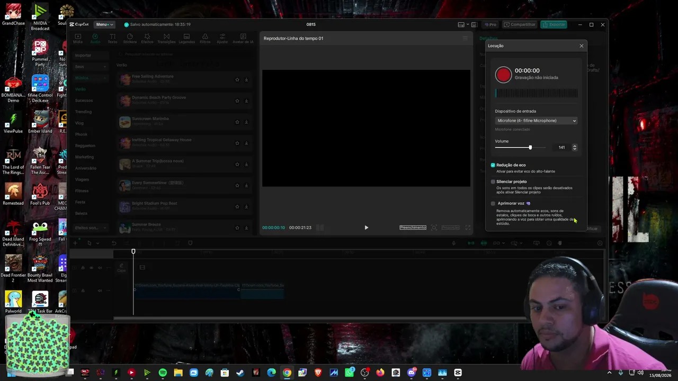678x381 pixels.
Task: Open Steam from the taskbar
Action: [x=240, y=373]
